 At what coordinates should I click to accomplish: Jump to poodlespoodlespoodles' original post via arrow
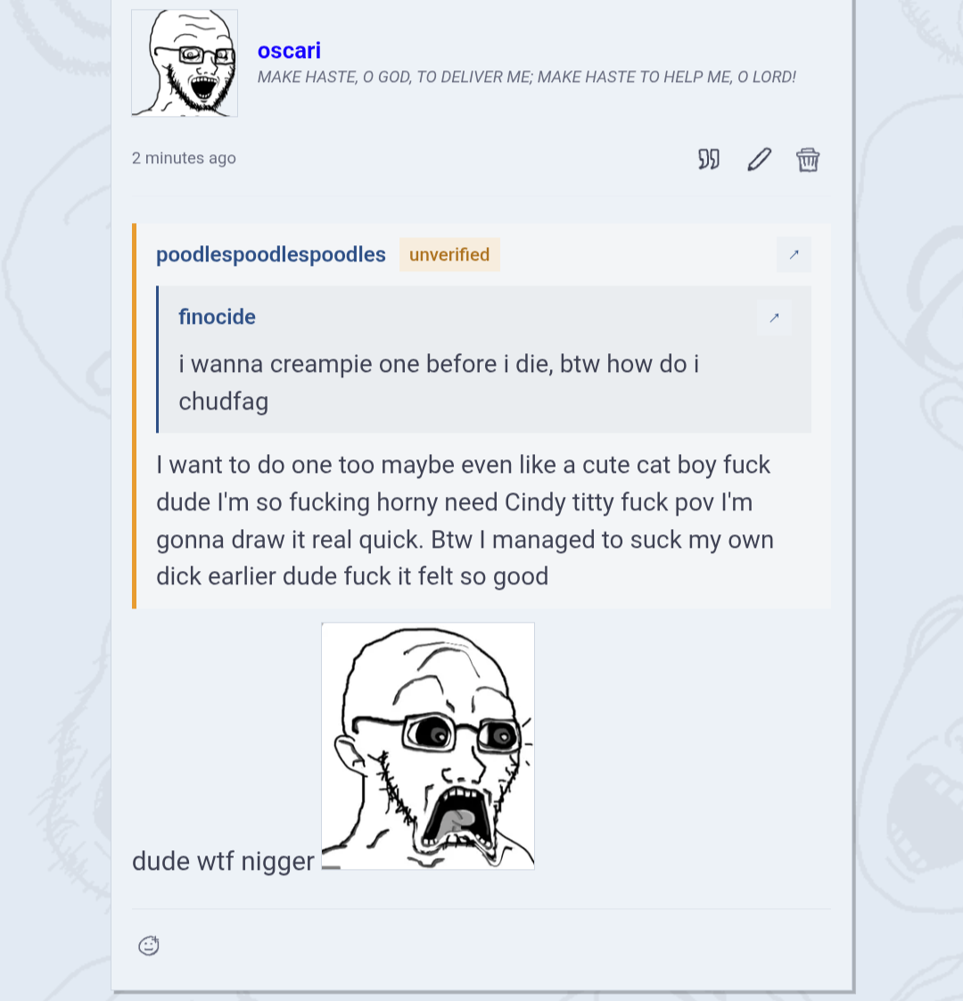click(x=794, y=255)
